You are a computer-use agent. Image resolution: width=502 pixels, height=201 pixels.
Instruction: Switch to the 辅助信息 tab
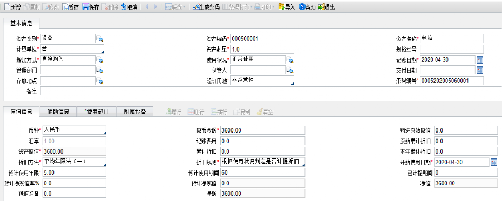point(58,112)
